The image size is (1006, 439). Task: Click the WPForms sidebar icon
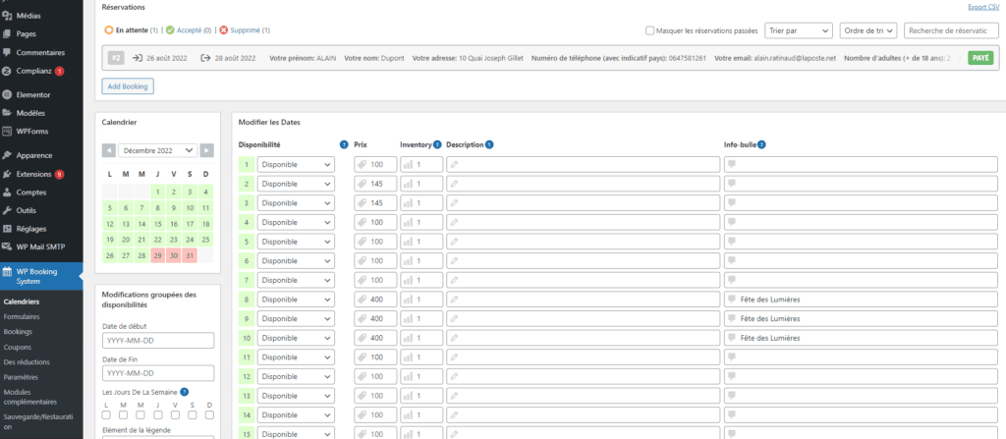tap(7, 131)
